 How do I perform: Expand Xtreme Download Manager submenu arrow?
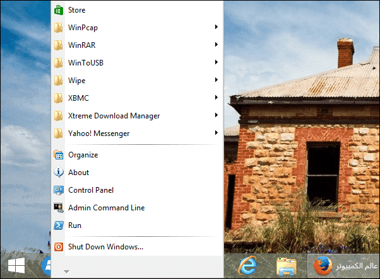pyautogui.click(x=217, y=116)
